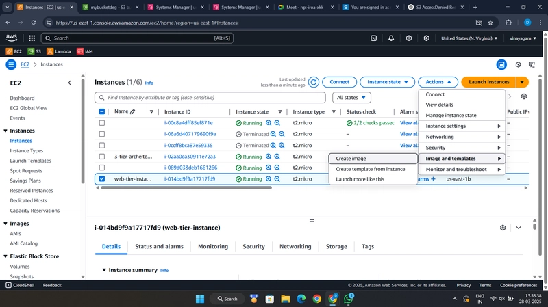548x307 pixels.
Task: Open browser extensions puzzle icon
Action: pyautogui.click(x=508, y=23)
